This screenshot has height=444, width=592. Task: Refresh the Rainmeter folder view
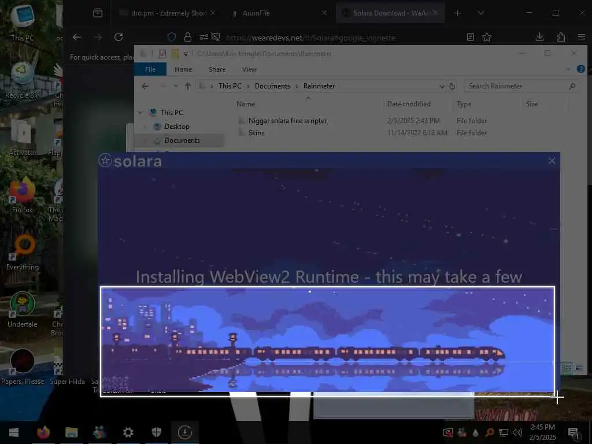452,86
